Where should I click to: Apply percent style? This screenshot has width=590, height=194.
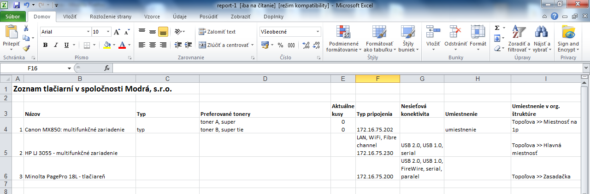pyautogui.click(x=280, y=45)
